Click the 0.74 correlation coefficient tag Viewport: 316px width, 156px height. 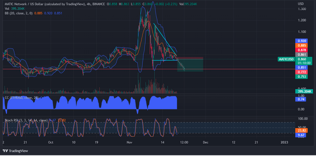click(x=301, y=99)
